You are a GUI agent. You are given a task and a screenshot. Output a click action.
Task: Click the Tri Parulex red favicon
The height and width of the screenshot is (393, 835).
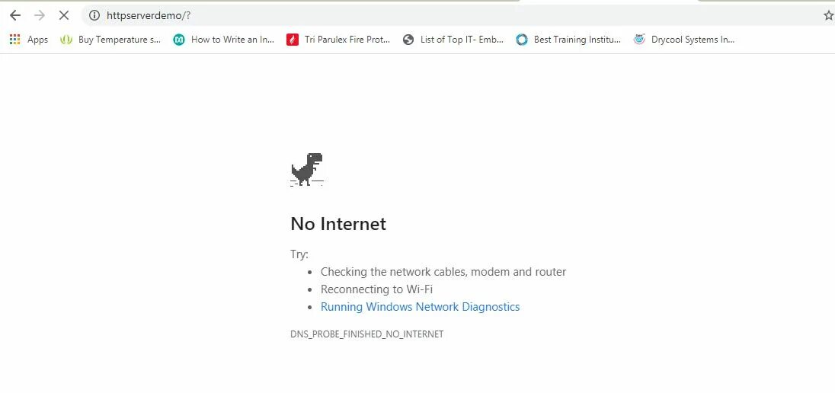(293, 40)
